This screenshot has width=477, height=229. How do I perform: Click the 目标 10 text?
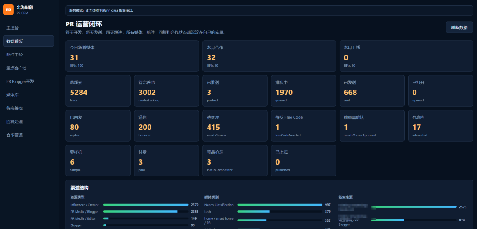349,66
